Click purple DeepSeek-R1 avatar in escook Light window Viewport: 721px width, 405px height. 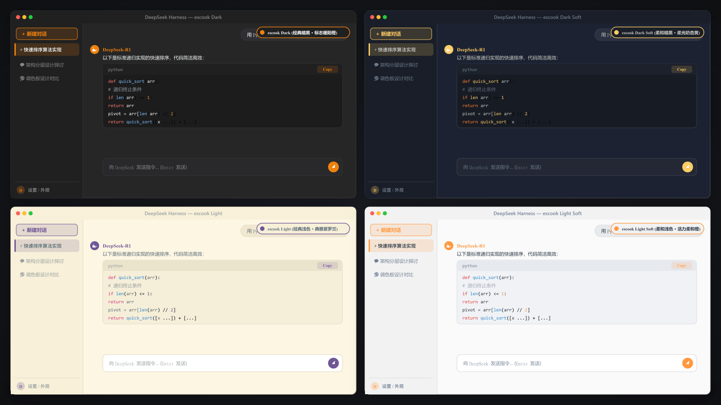[x=95, y=246]
